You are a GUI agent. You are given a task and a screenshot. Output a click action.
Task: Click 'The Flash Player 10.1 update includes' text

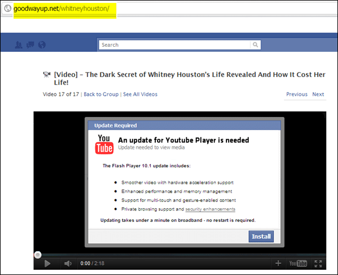click(x=147, y=166)
